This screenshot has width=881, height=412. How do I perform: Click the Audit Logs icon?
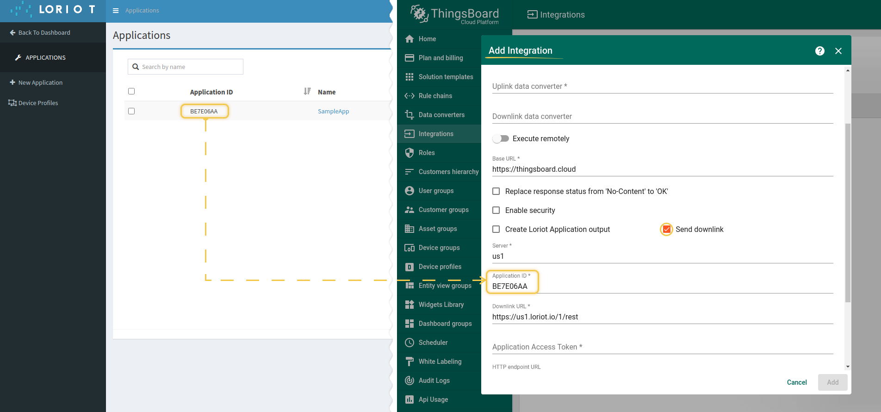[x=409, y=381]
